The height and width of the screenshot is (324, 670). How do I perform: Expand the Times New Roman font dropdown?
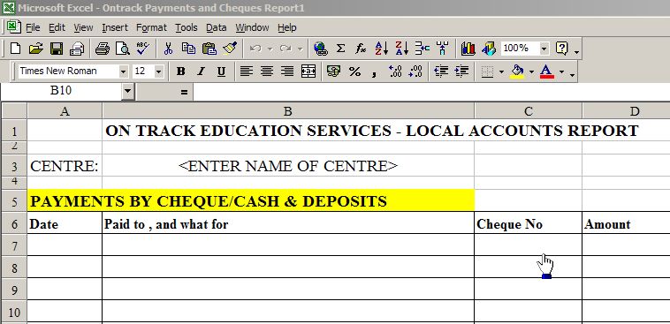(x=123, y=72)
